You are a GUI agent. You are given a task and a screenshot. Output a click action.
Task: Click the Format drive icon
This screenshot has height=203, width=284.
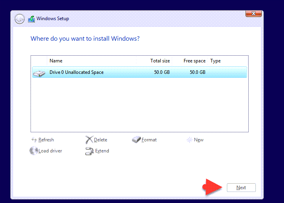[x=136, y=140]
